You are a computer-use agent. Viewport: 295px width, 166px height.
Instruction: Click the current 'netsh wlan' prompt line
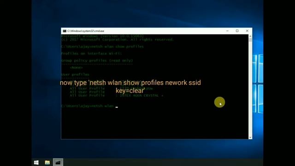coord(89,106)
